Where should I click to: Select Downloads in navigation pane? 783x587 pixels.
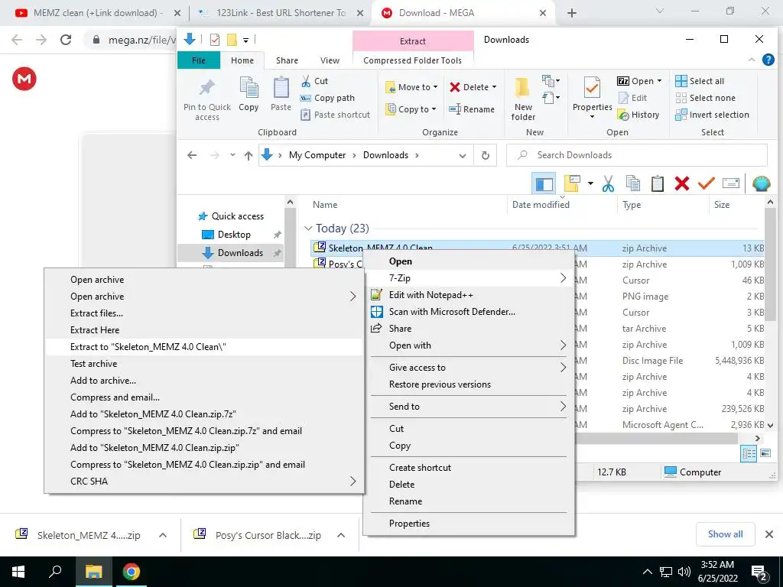(x=234, y=252)
